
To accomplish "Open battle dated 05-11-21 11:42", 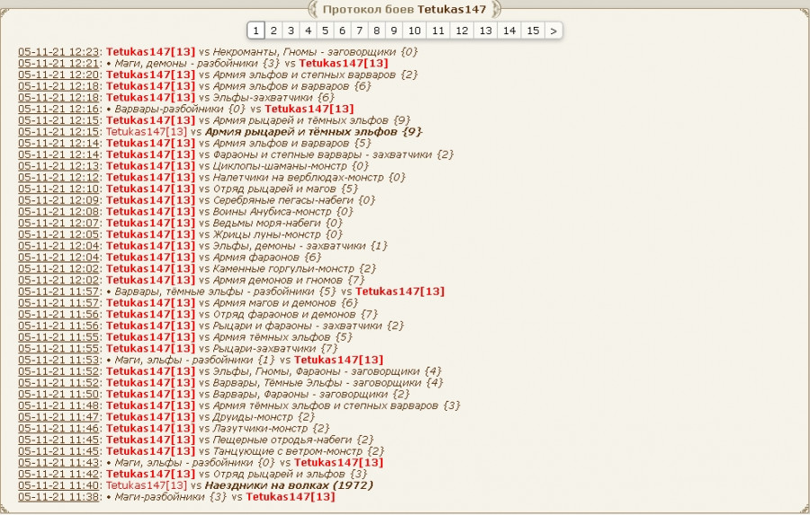I will [58, 474].
